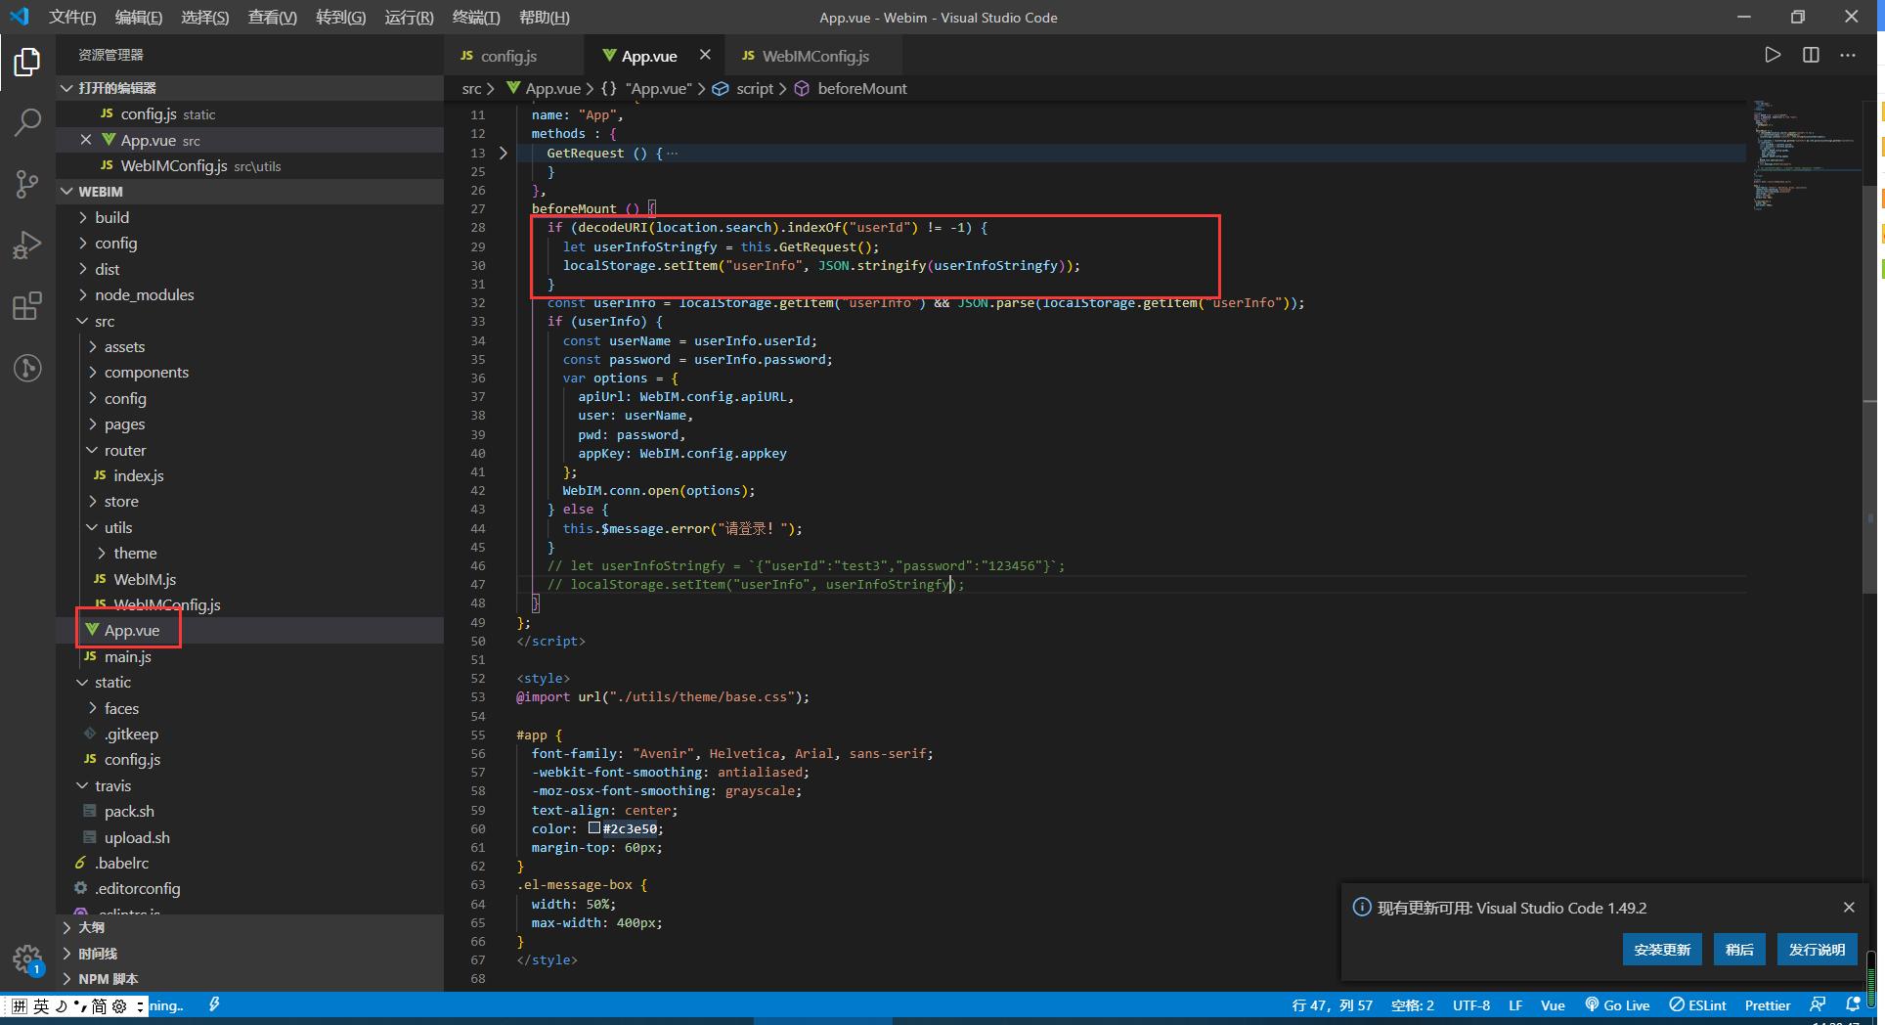Click the ESLint status bar item
The width and height of the screenshot is (1885, 1025).
(1698, 1004)
